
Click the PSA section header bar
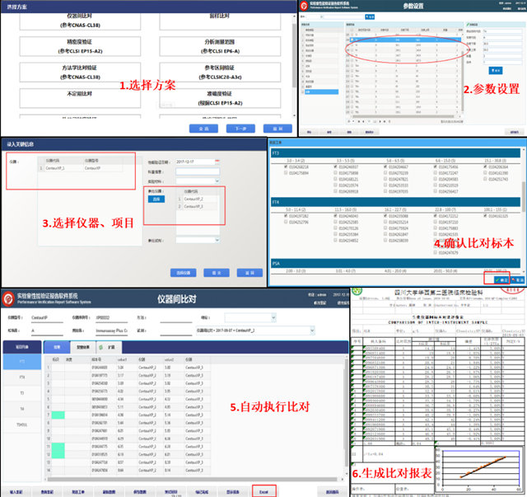[395, 264]
